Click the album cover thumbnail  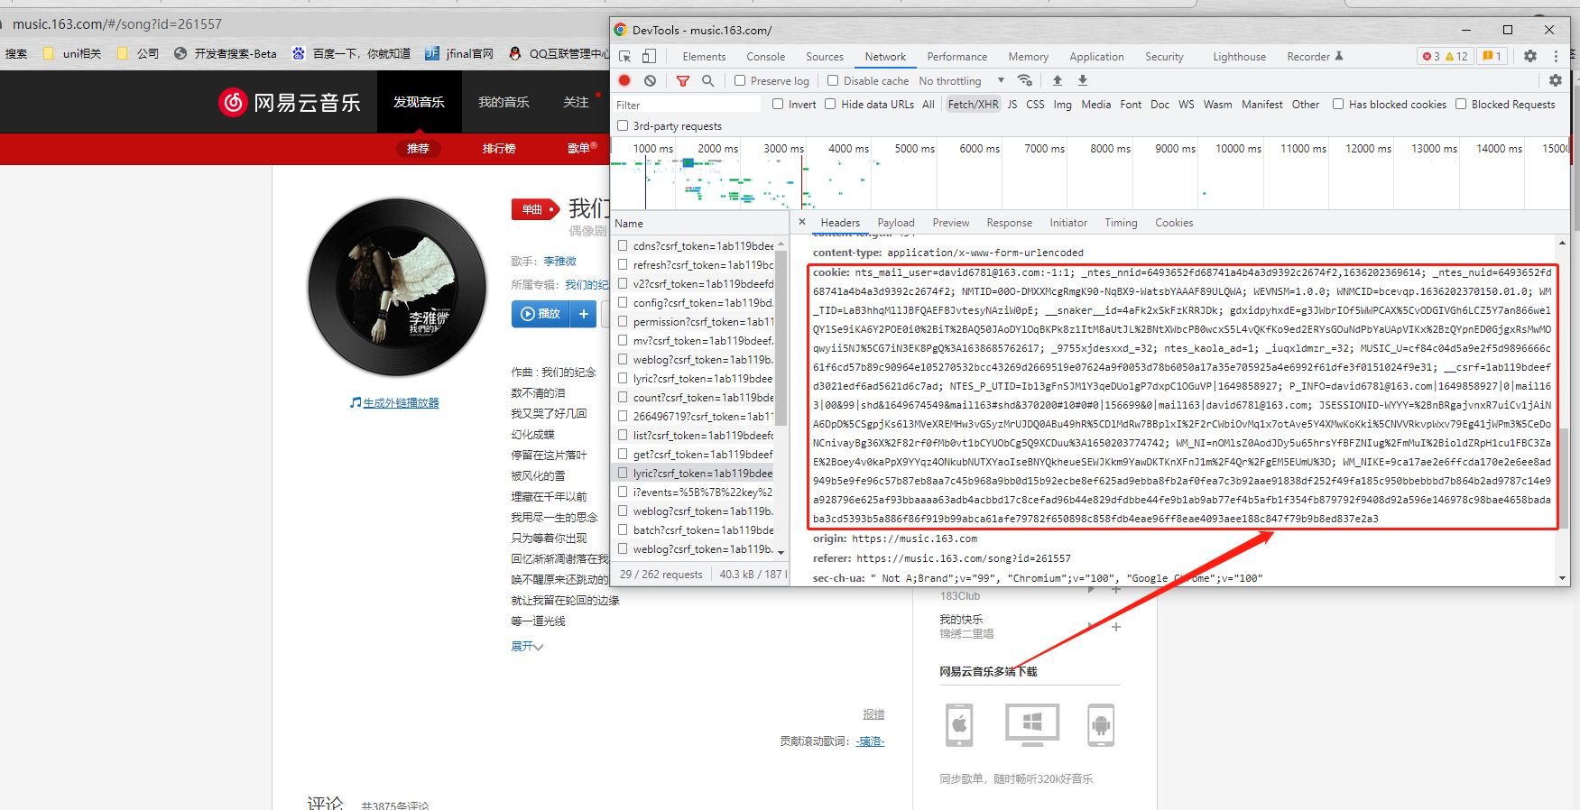(x=397, y=288)
